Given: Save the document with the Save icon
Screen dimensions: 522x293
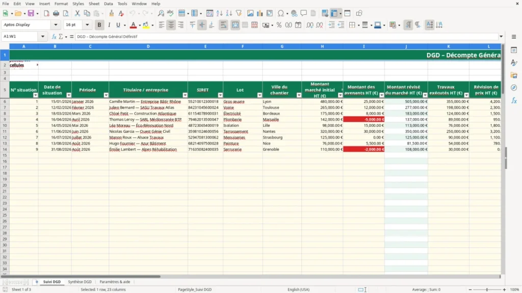Looking at the screenshot, I should [31, 13].
